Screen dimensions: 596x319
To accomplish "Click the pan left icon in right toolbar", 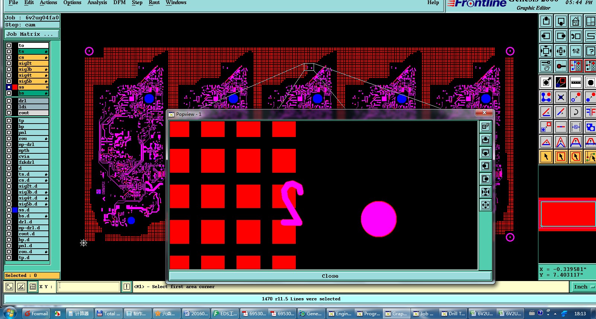I will 546,36.
